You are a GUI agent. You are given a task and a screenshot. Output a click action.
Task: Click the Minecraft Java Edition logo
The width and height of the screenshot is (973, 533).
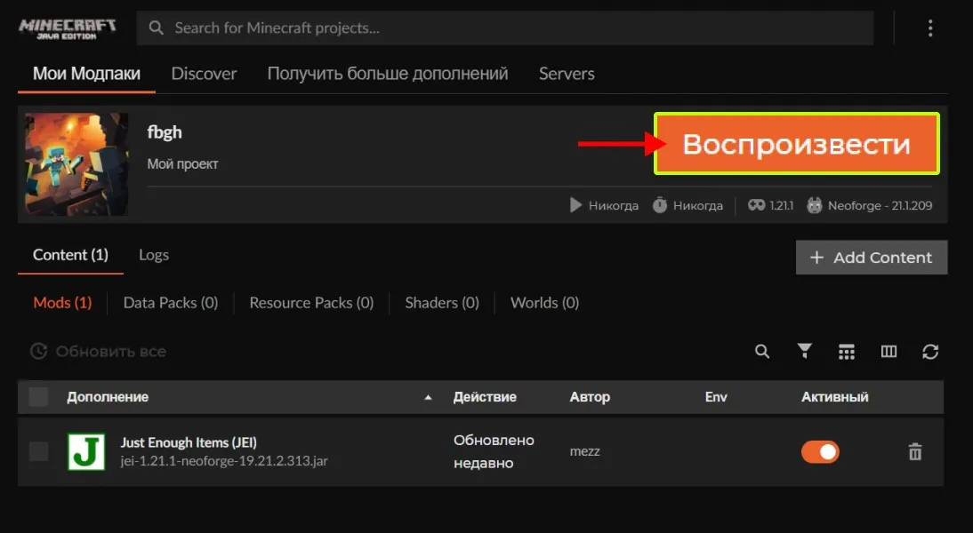pos(67,28)
